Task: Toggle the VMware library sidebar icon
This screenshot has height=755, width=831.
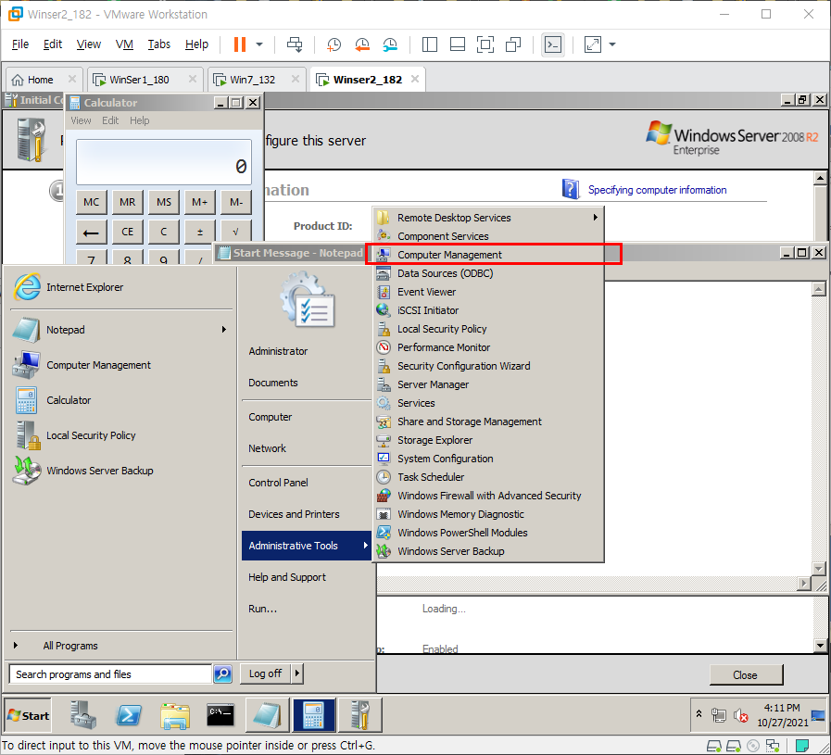Action: (x=429, y=44)
